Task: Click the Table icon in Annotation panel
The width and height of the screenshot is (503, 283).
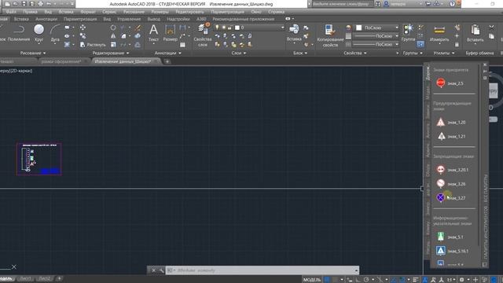Action: pyautogui.click(x=182, y=45)
